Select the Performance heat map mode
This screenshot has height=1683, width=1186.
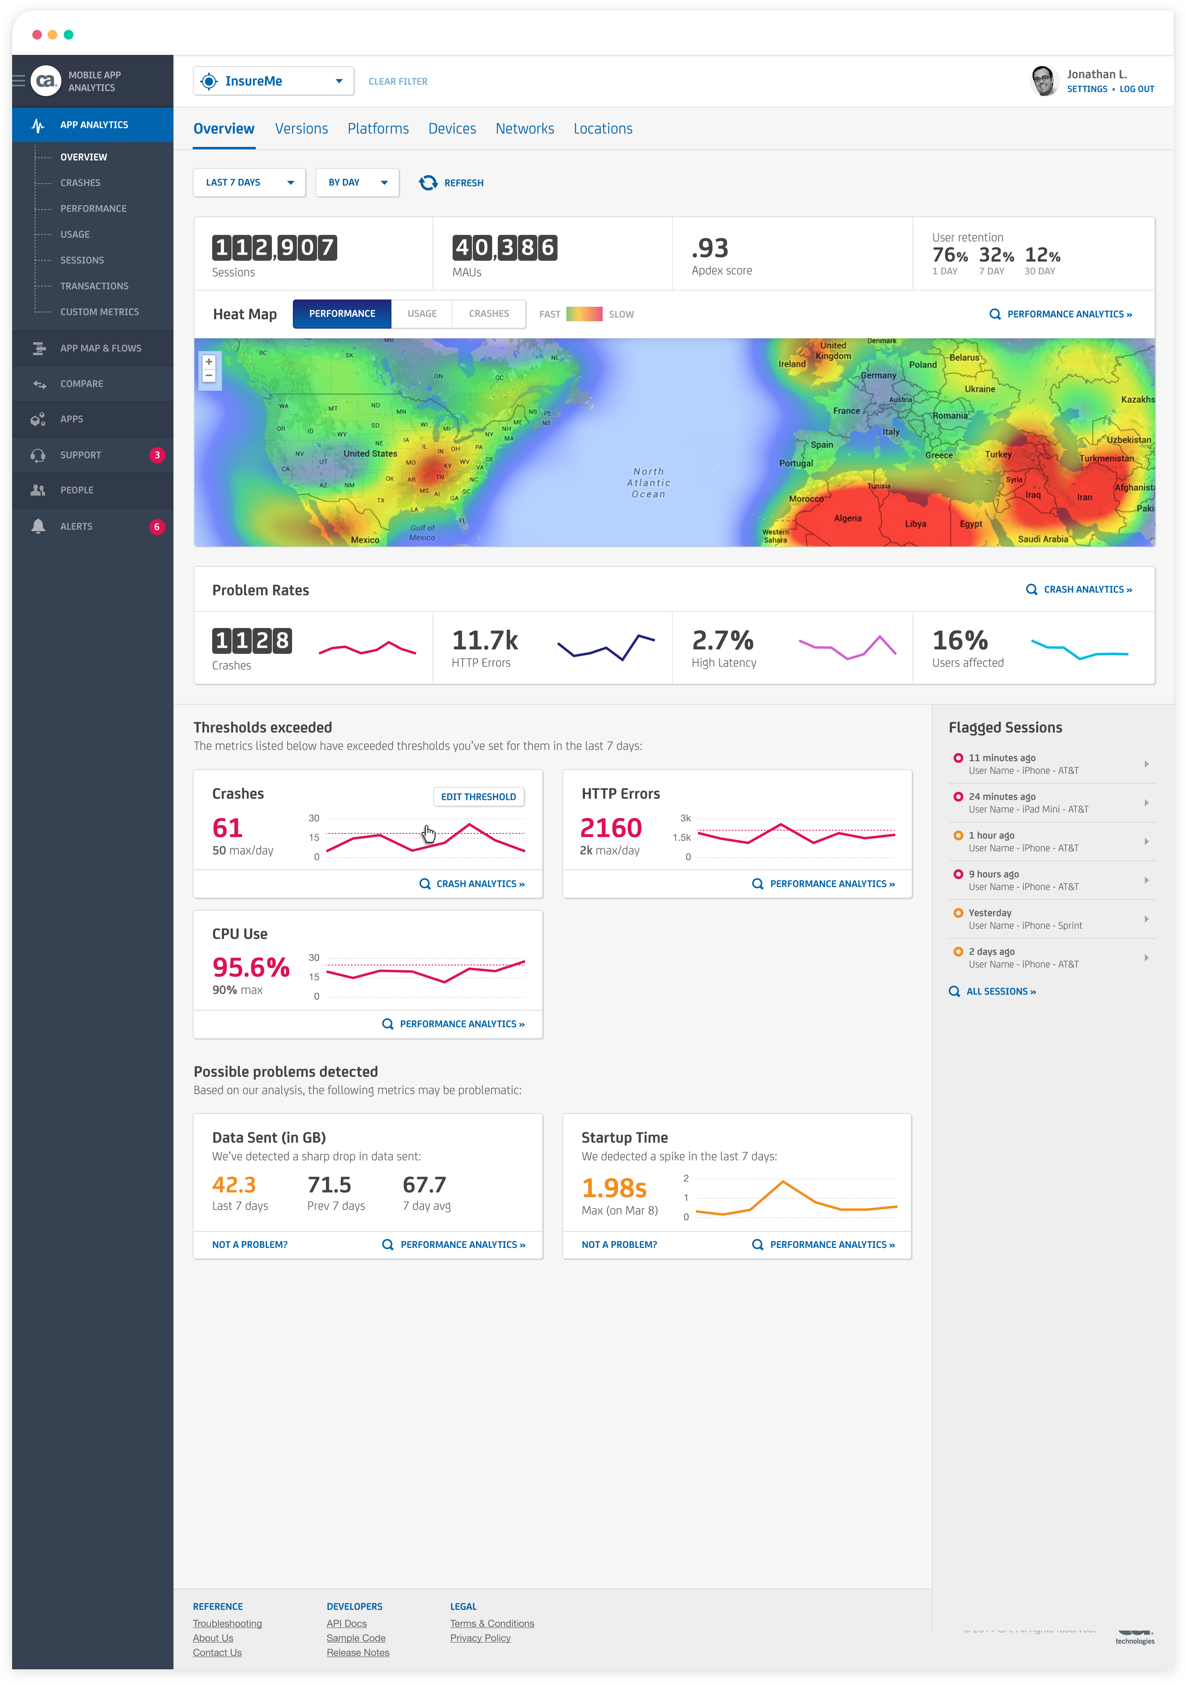(x=342, y=314)
